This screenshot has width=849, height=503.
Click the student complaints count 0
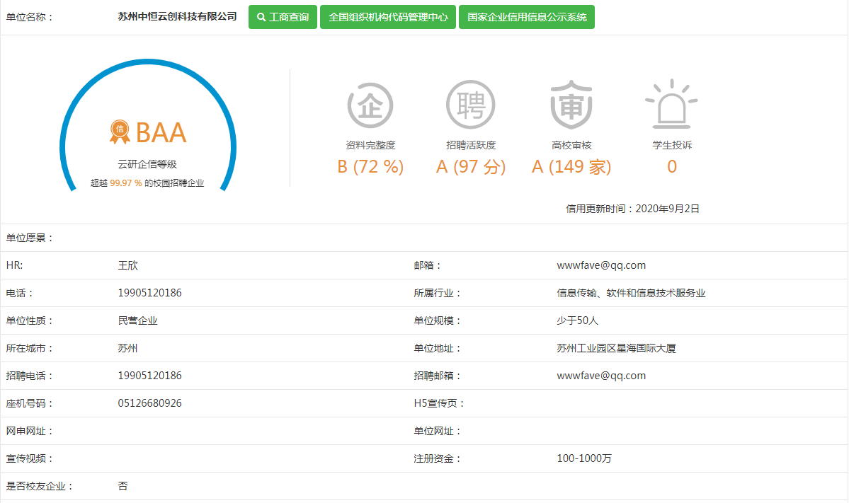coord(671,167)
